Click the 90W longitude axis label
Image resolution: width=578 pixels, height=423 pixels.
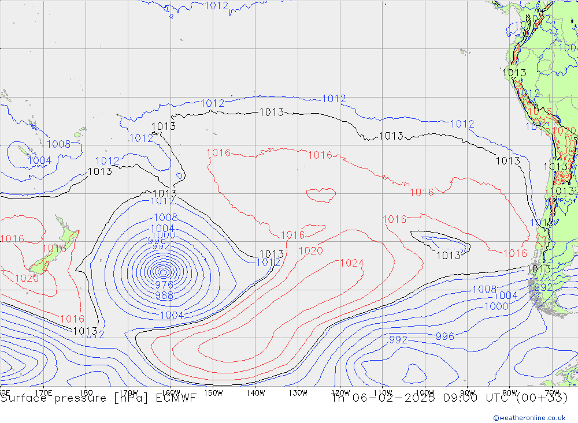click(468, 393)
